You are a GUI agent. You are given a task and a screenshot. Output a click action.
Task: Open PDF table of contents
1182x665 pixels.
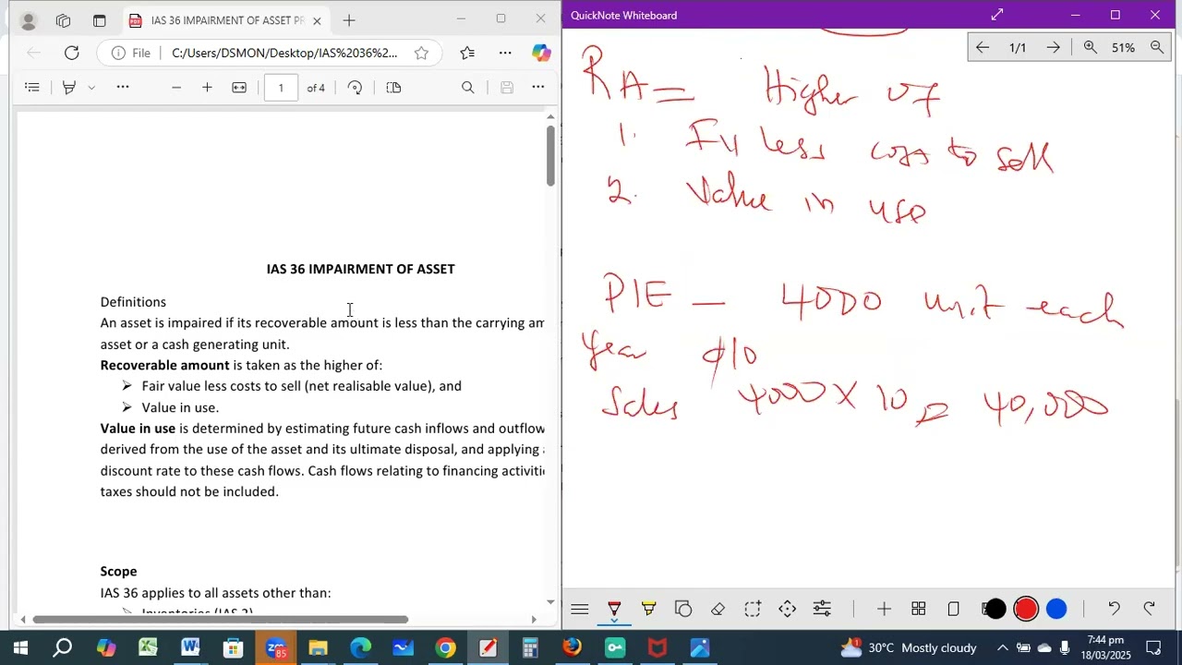[x=32, y=87]
